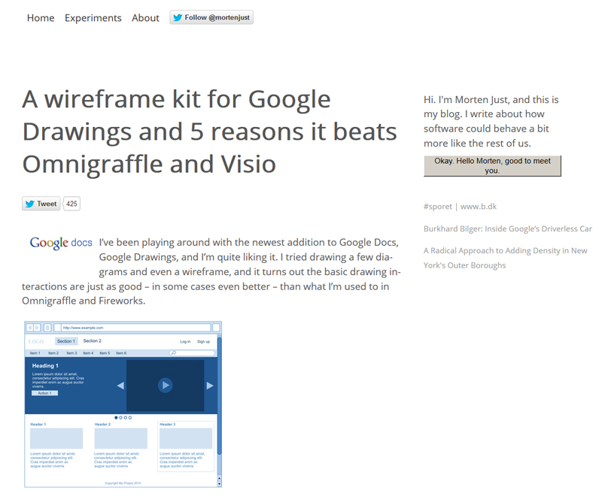Click the wireframe scrollbar down arrow
602x496 pixels.
point(219,483)
